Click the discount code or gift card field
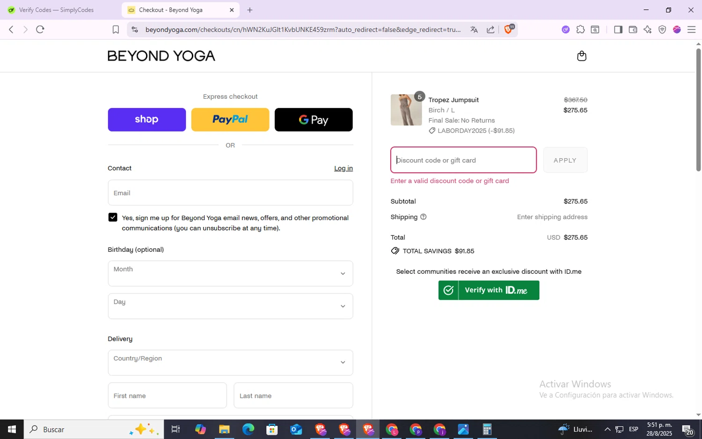The image size is (702, 439). pyautogui.click(x=463, y=160)
